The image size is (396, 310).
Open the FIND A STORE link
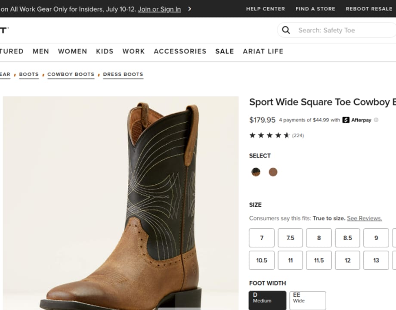[315, 9]
